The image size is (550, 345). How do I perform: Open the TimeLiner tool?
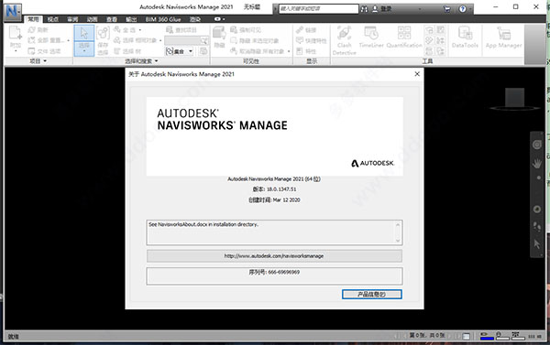(371, 38)
